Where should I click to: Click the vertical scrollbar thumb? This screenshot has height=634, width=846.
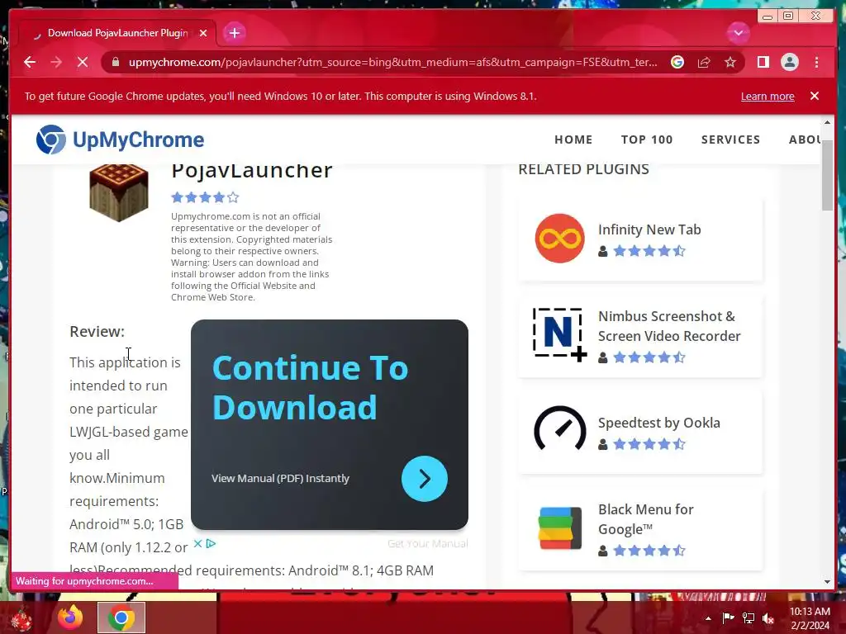(827, 175)
